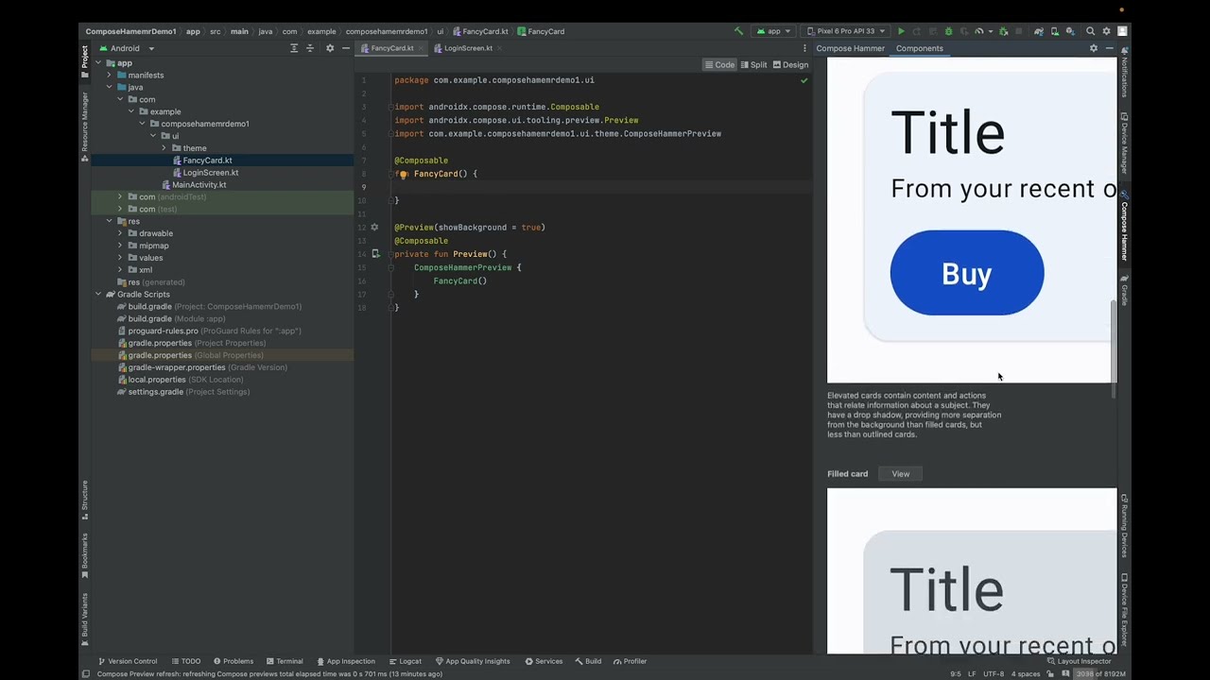Click the Expand All icon in the Project panel

(x=294, y=48)
